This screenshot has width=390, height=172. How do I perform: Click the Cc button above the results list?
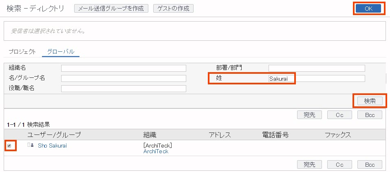click(x=339, y=115)
